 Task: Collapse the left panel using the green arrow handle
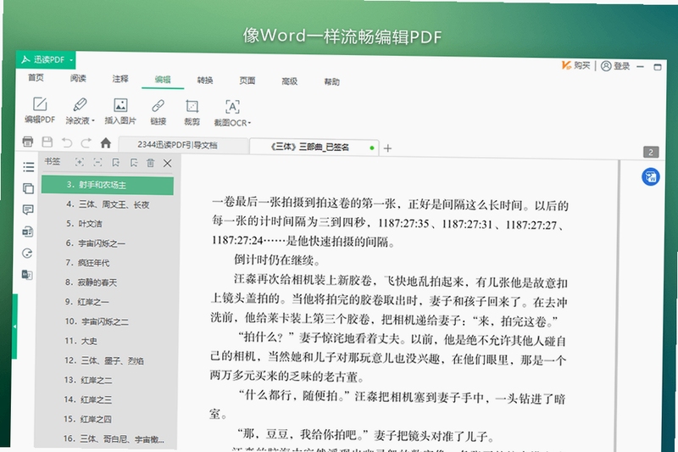point(14,326)
